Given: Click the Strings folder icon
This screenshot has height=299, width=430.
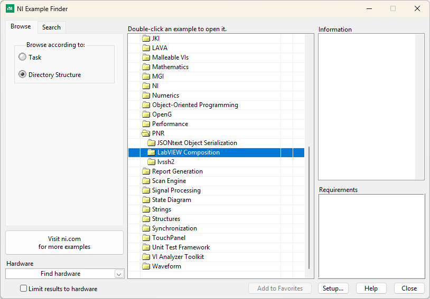Looking at the screenshot, I should tap(146, 209).
